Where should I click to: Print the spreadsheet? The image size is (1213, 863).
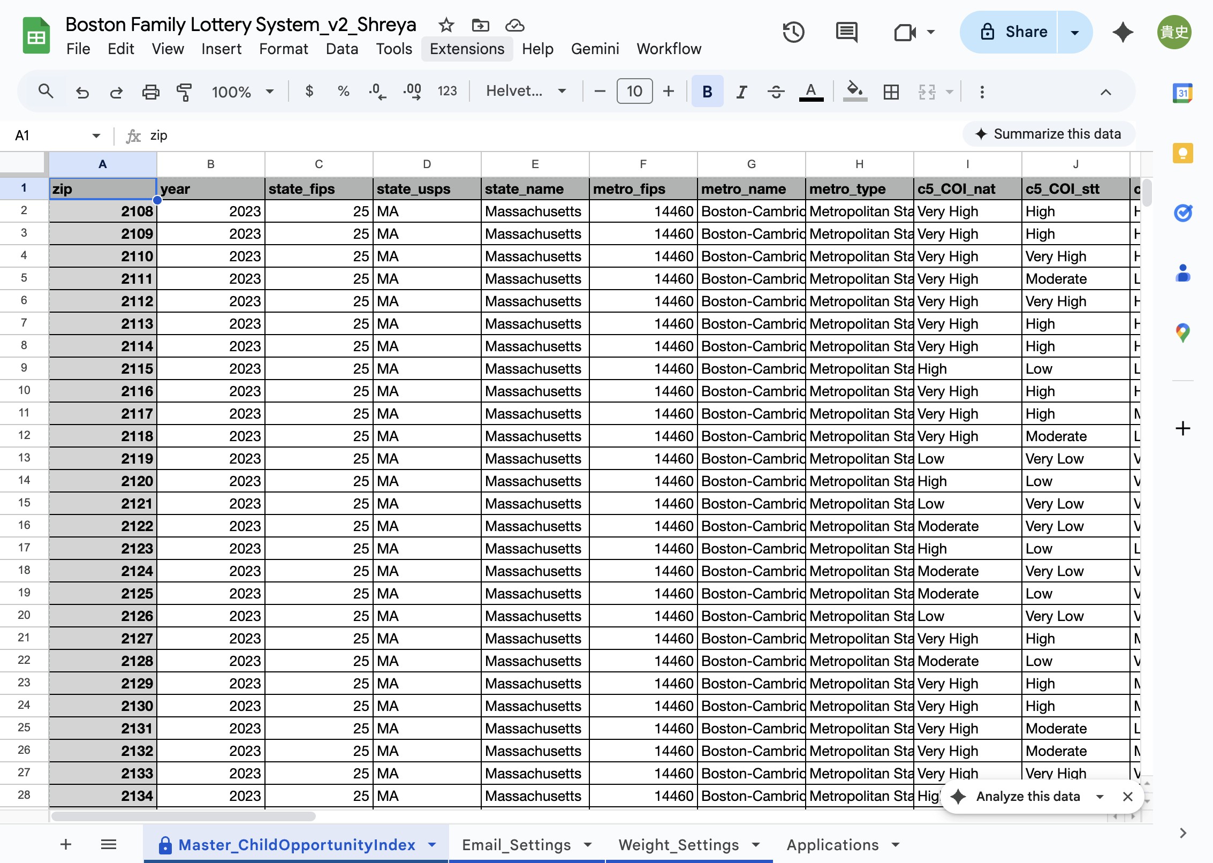[x=150, y=92]
